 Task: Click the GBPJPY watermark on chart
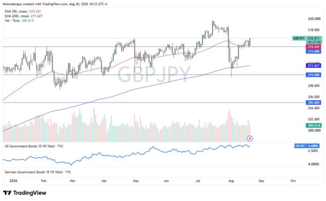tap(154, 74)
